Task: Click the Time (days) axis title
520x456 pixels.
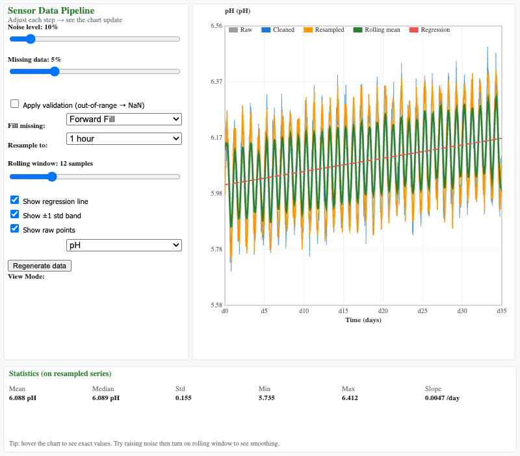Action: pos(363,320)
